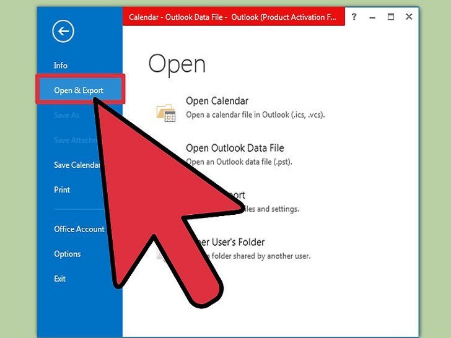Open Outlook Options
451x338 pixels.
[x=68, y=254]
